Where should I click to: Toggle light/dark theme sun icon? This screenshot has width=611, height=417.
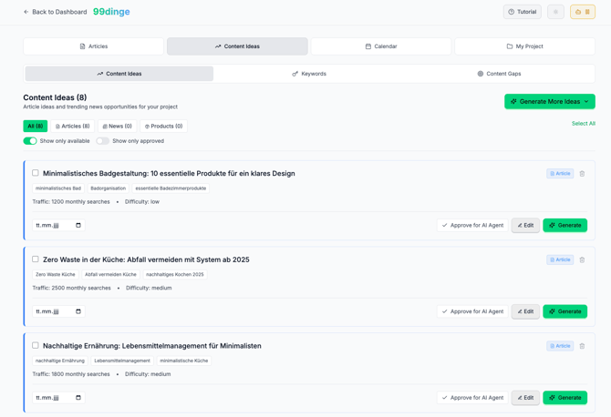[555, 12]
